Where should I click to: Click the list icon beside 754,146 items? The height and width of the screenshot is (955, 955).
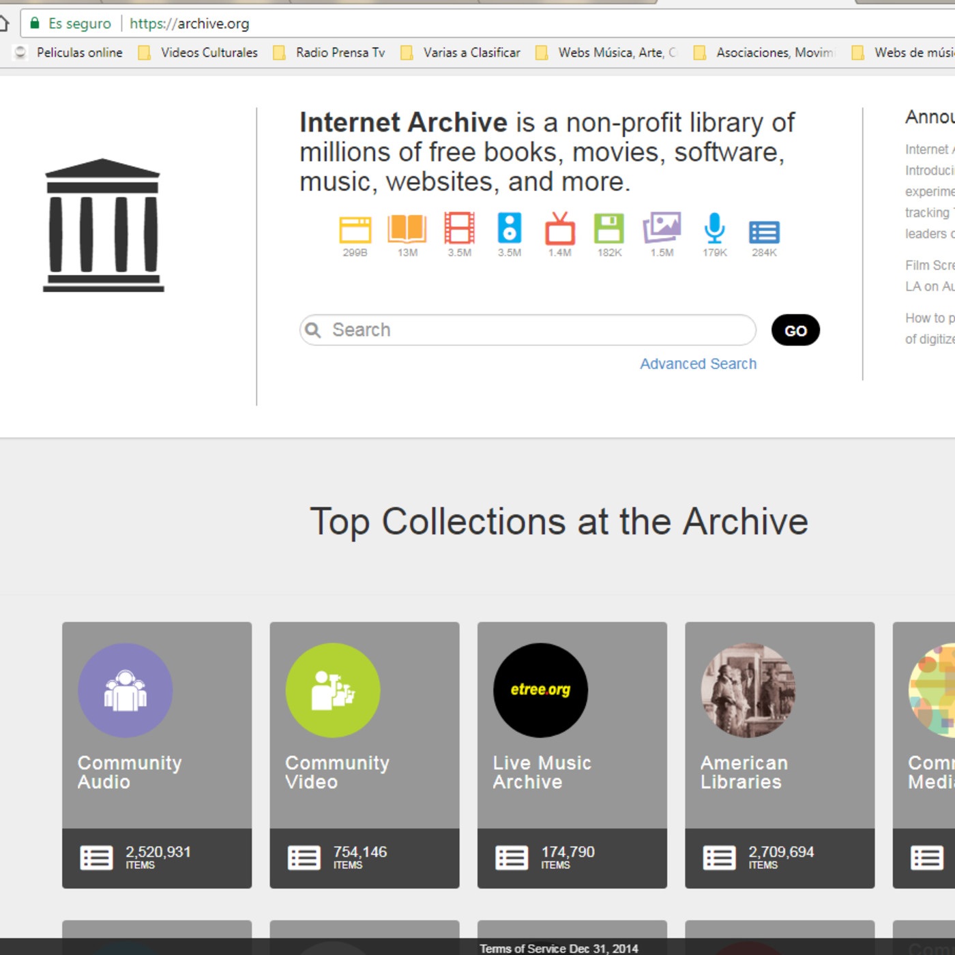[x=304, y=857]
